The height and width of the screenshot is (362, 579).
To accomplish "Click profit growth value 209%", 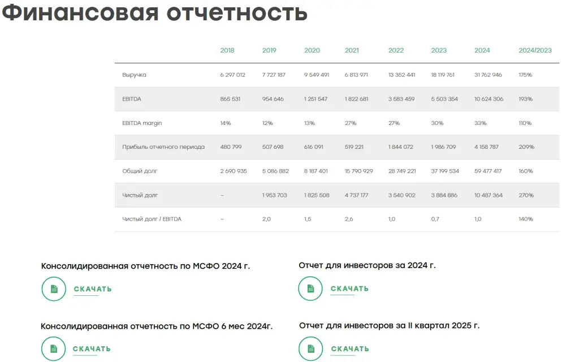I will pos(526,147).
